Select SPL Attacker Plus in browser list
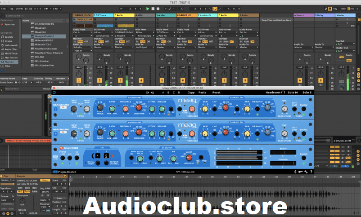Viewport: 361px width, 217px height. click(x=44, y=65)
